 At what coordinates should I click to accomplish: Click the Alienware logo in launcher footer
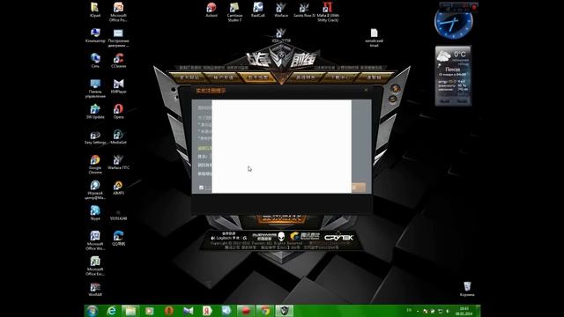tap(268, 236)
